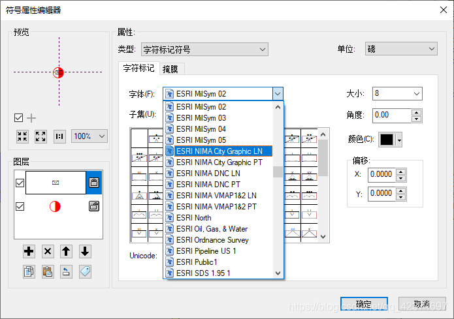This screenshot has width=454, height=319.
Task: Select the top character marker layer preview
Action: tap(56, 183)
